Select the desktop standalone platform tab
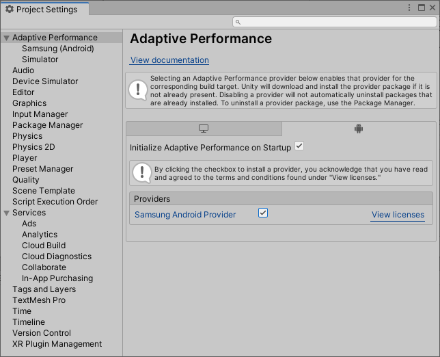440x357 pixels. 204,129
